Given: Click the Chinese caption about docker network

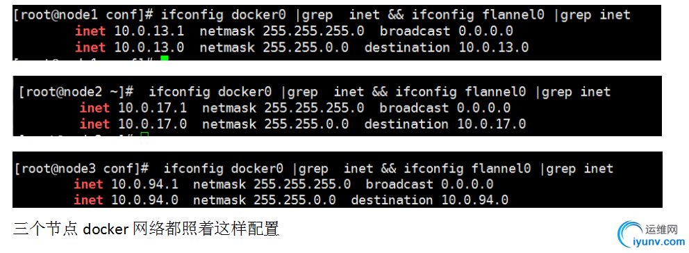Looking at the screenshot, I should [147, 229].
